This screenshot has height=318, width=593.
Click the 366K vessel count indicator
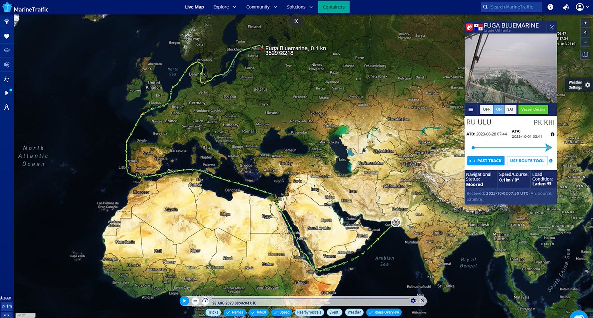[7, 298]
